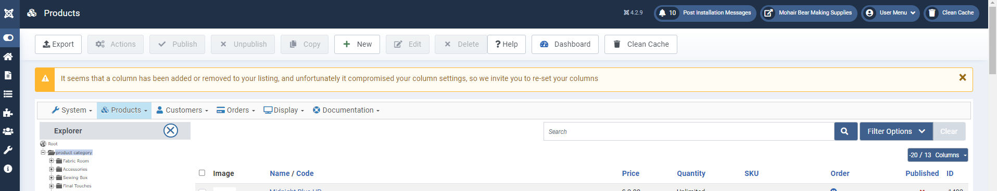Click the Joomla logo icon
This screenshot has height=191, width=997.
9,13
